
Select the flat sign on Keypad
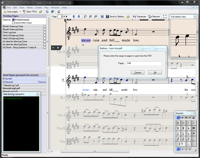189,128
